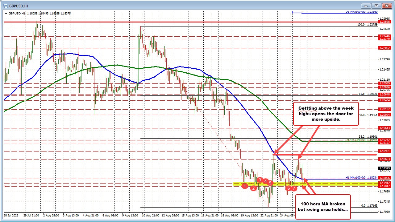Click the current price tag 1.18375
This screenshot has height=222, width=395.
(x=384, y=168)
